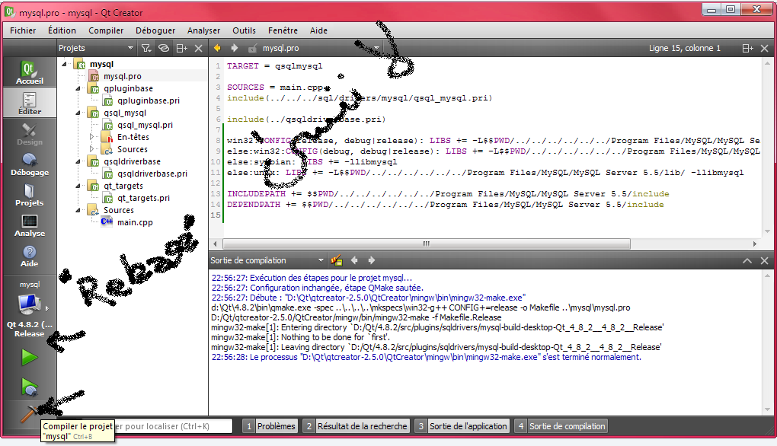Open the Compiler menu
The height and width of the screenshot is (446, 777).
(x=106, y=30)
